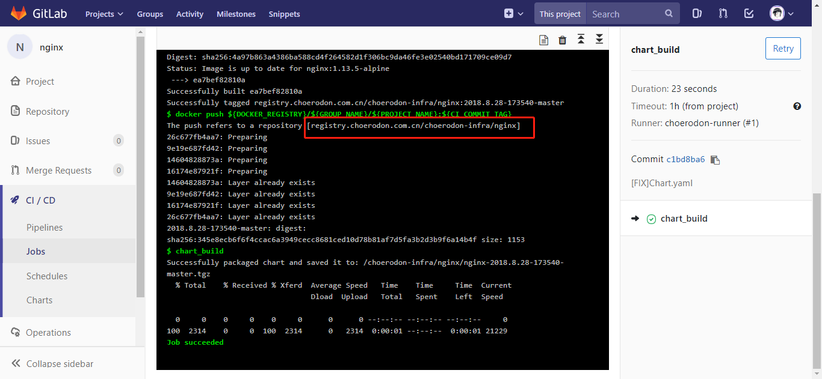Screen dimensions: 822x379
Task: Open the todos checkmark icon
Action: click(x=749, y=13)
